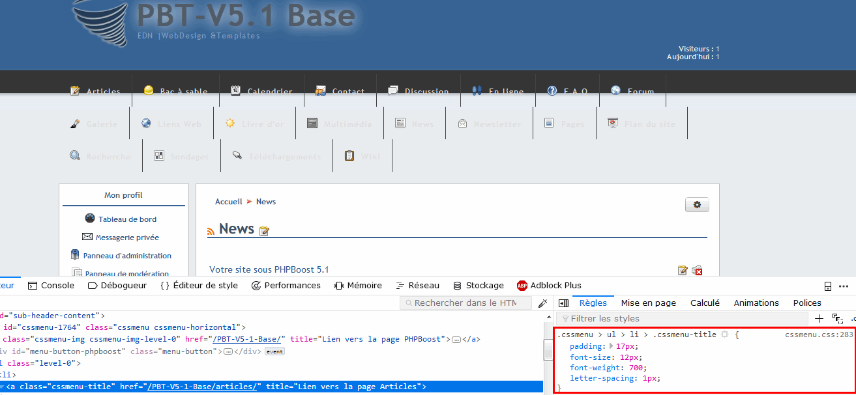The width and height of the screenshot is (856, 395).
Task: Click the F.A.Q question mark icon
Action: click(552, 90)
